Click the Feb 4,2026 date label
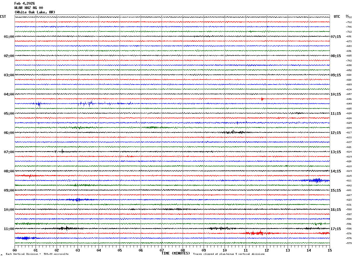Image resolution: width=353 pixels, height=258 pixels. click(x=25, y=3)
